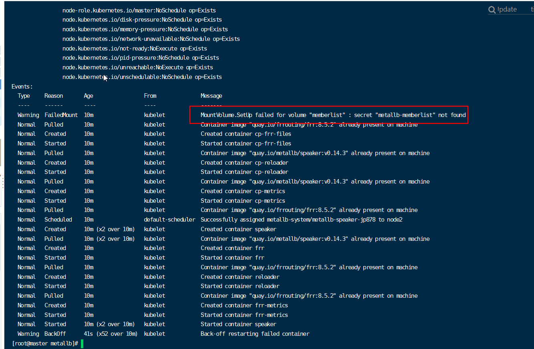Select the Started container cp-reloader message

(x=244, y=172)
